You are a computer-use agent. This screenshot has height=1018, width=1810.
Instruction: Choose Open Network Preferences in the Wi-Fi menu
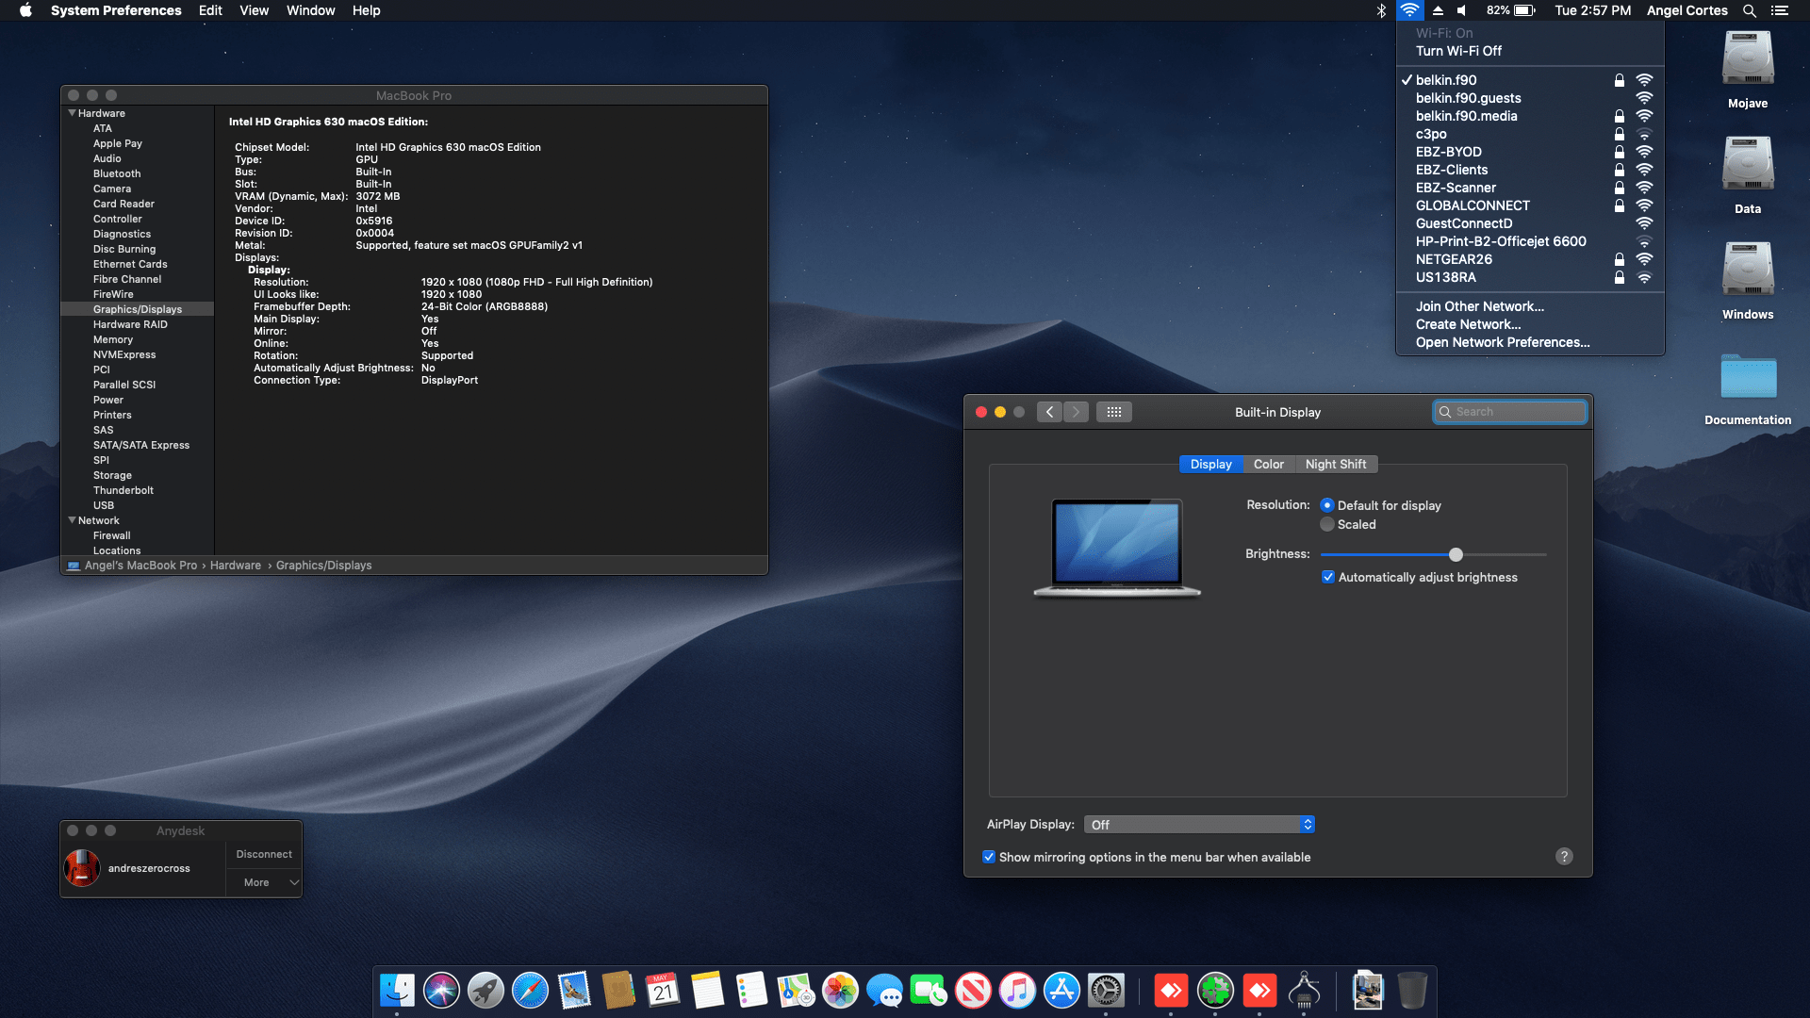click(x=1502, y=342)
